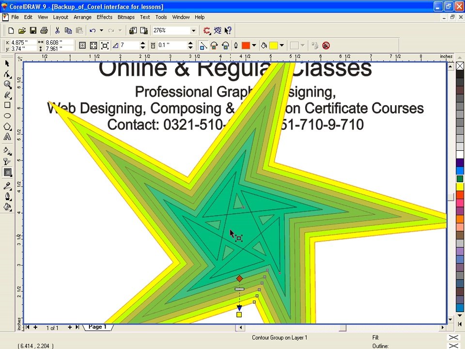Click the horizontal scrollbar right arrow
The height and width of the screenshot is (349, 465).
coord(442,327)
